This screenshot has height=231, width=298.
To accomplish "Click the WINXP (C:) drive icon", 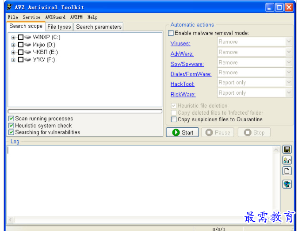I will coord(28,37).
